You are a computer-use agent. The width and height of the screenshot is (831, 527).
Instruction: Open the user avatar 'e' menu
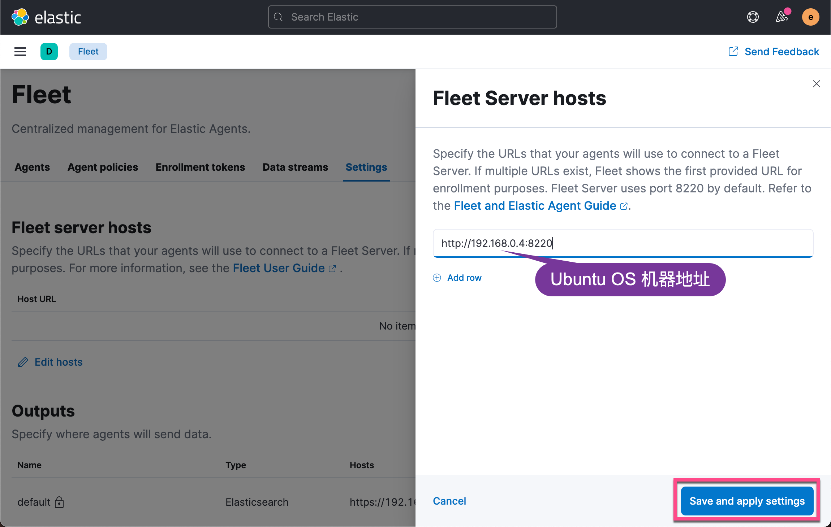click(x=810, y=17)
